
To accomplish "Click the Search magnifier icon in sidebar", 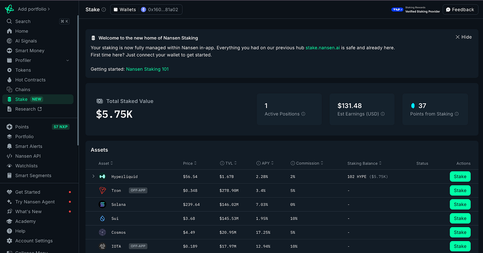I will point(9,21).
